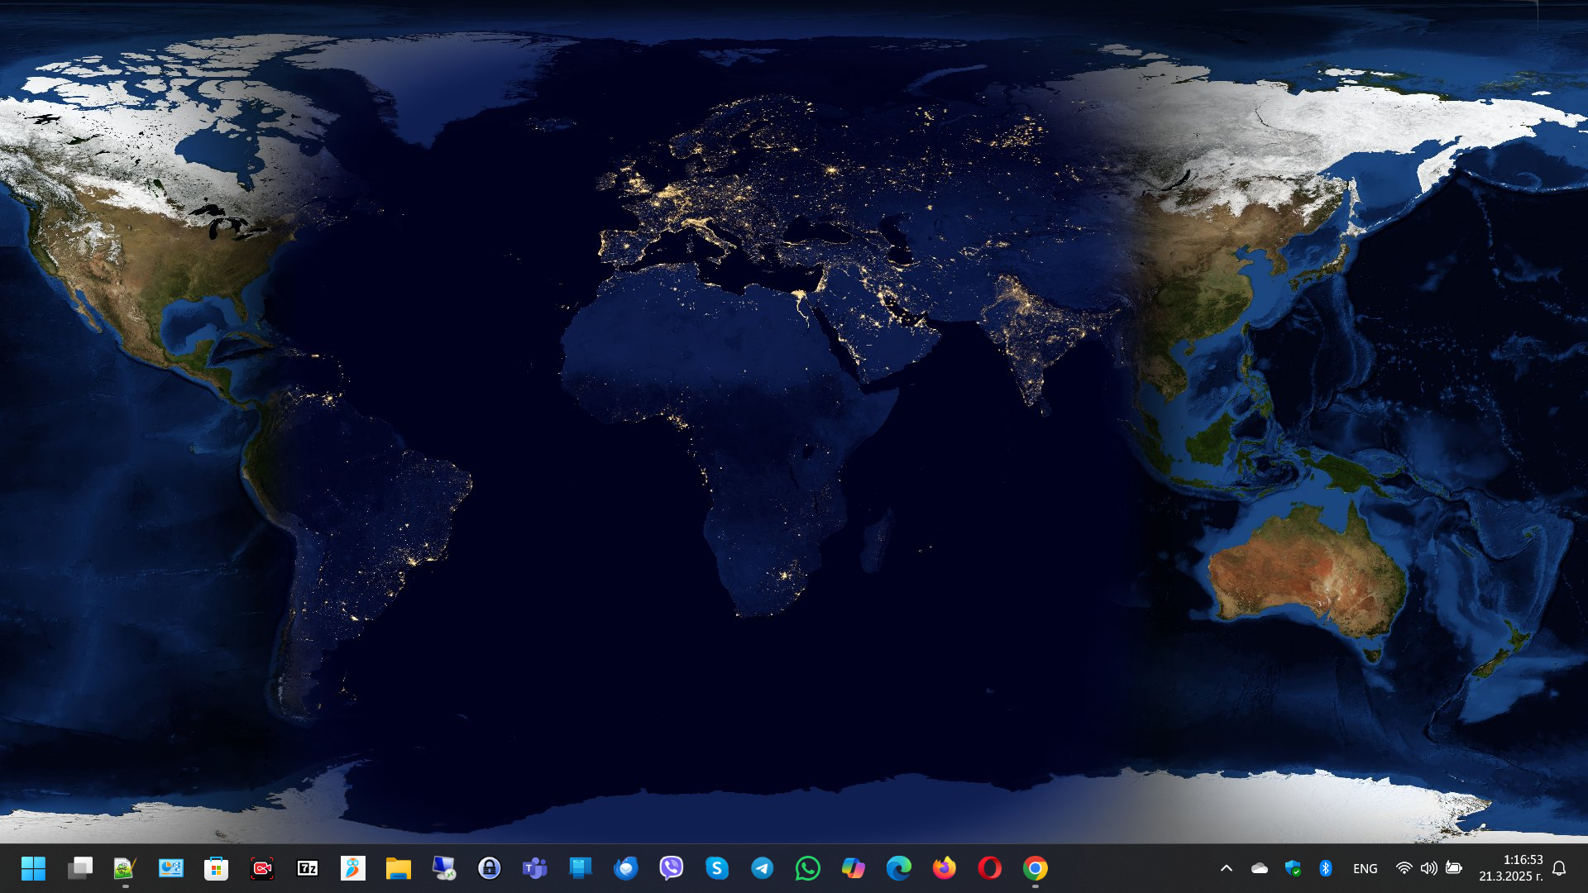Open Windows Security shield tray icon
1588x893 pixels.
(1293, 868)
